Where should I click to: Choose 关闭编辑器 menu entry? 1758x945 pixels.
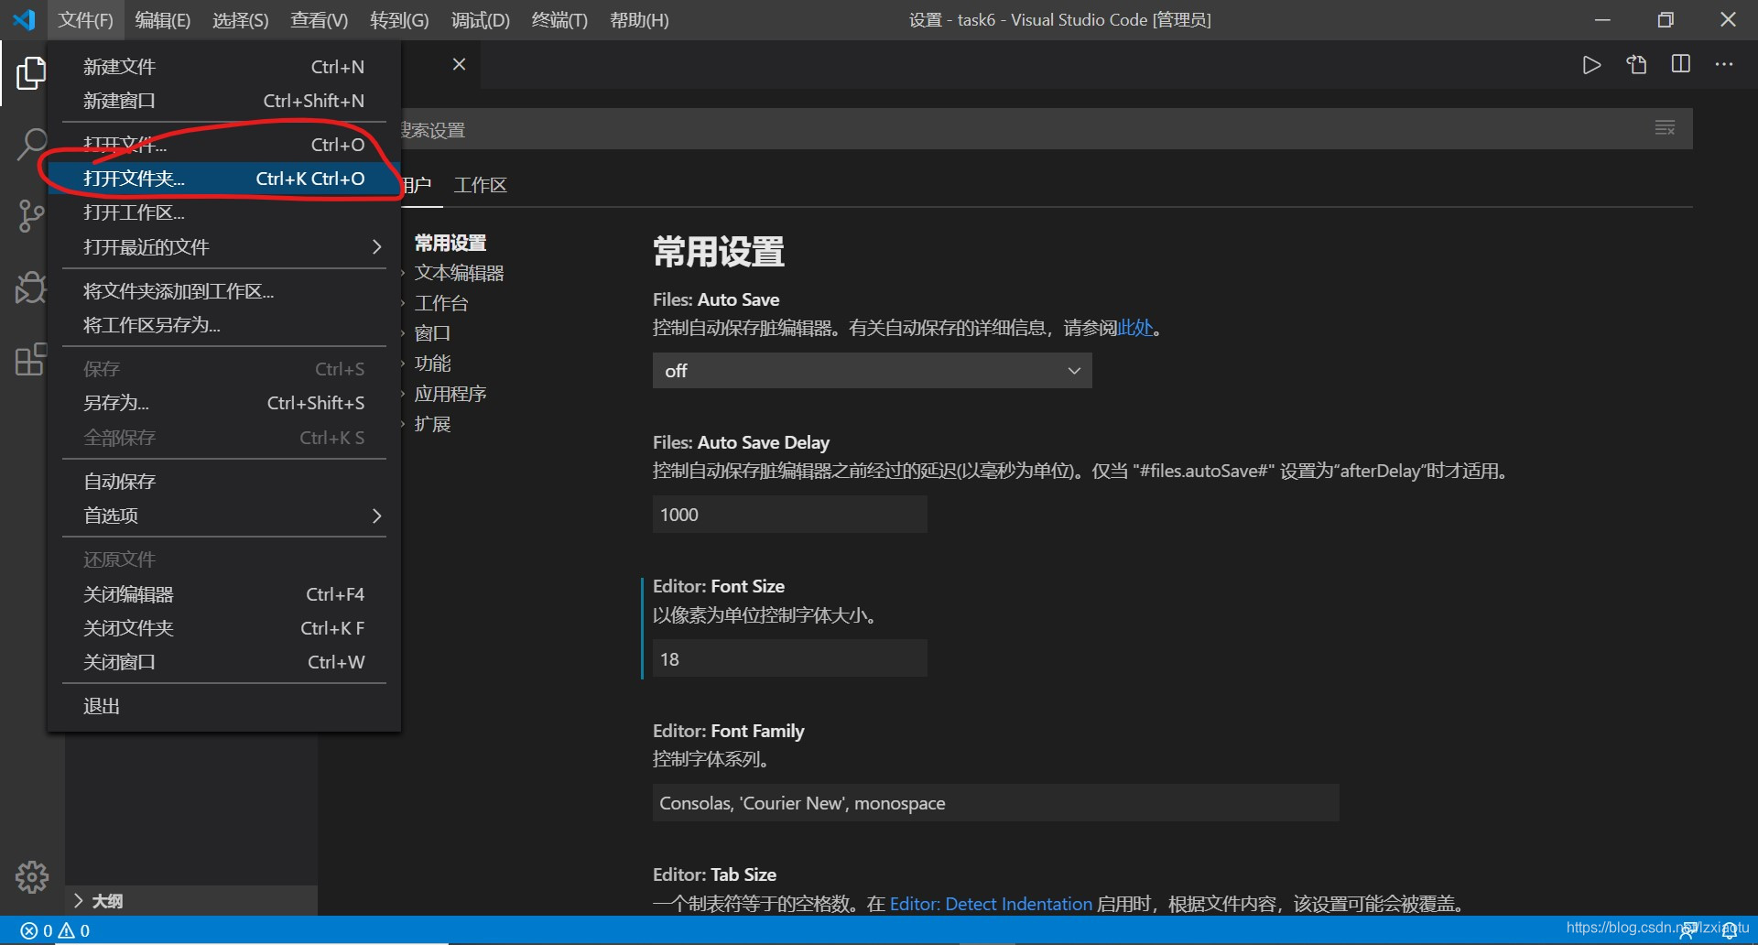223,594
